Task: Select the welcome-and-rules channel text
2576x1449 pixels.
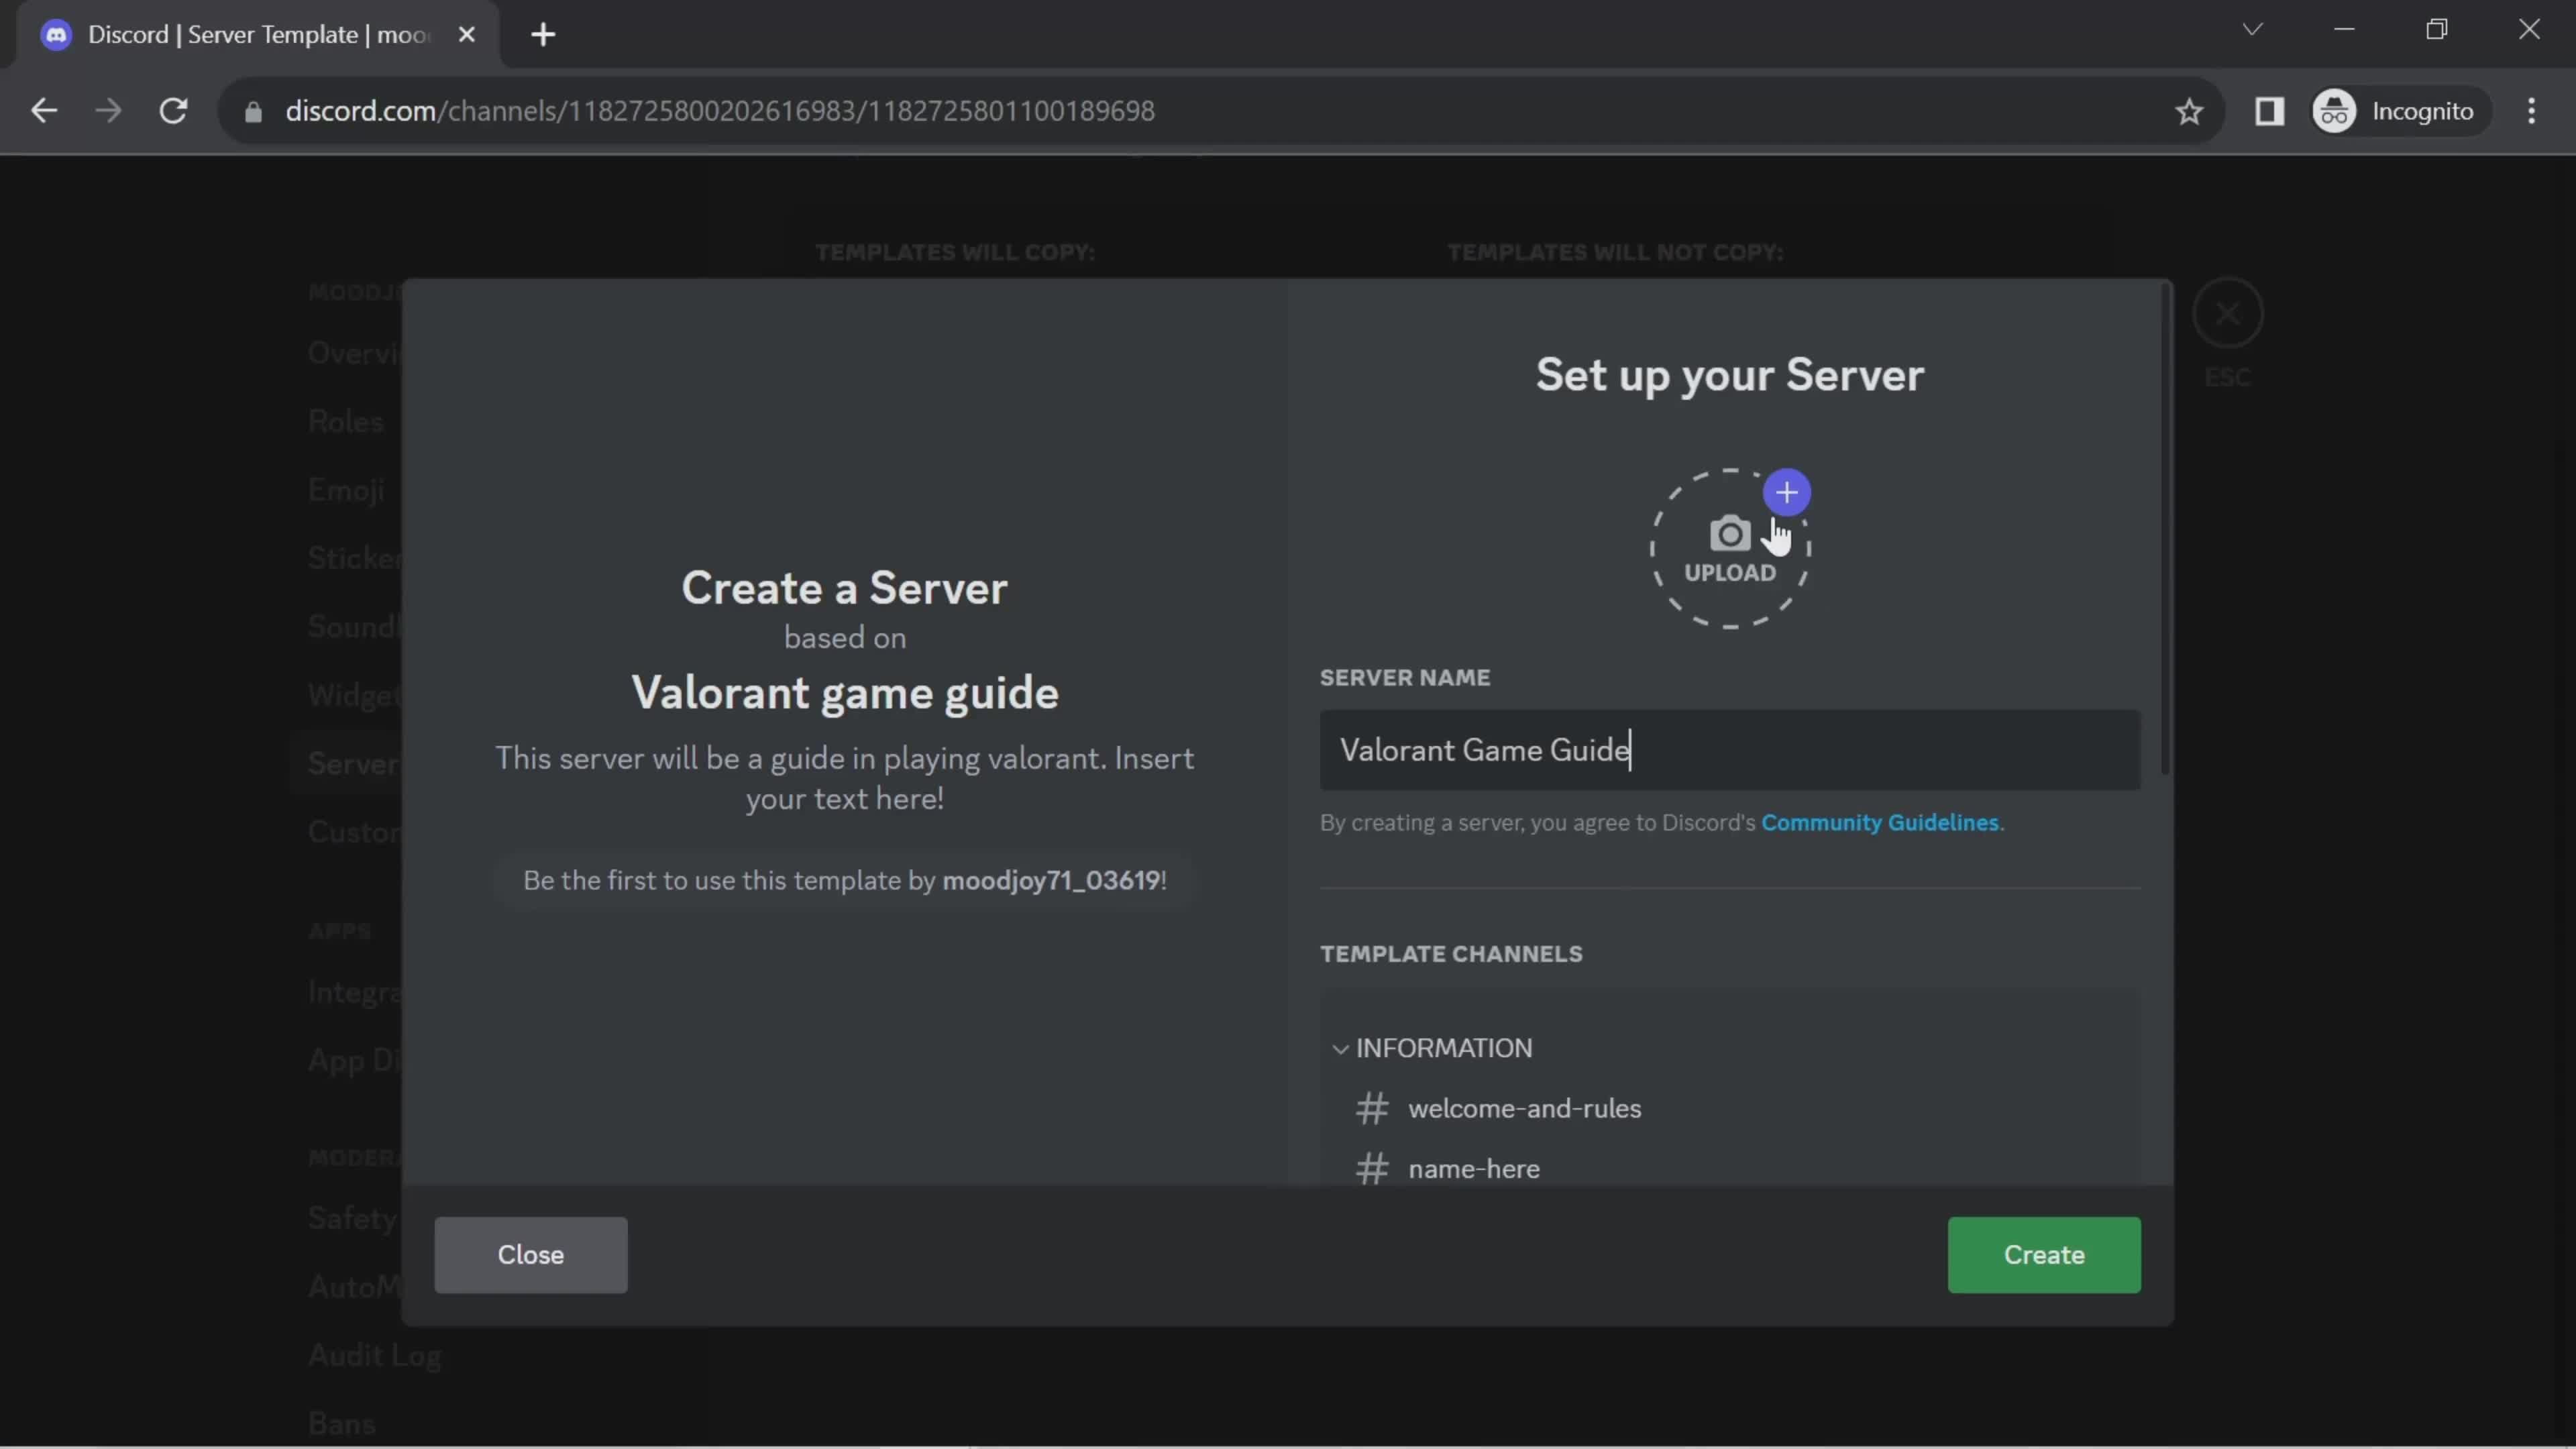Action: pyautogui.click(x=1525, y=1108)
